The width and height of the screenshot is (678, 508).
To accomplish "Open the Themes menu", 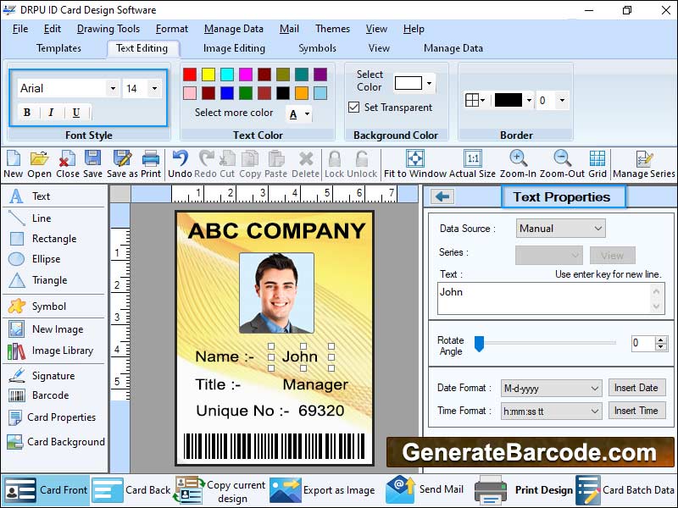I will click(x=331, y=28).
